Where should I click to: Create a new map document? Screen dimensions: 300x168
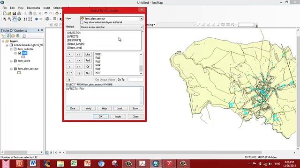click(x=5, y=14)
